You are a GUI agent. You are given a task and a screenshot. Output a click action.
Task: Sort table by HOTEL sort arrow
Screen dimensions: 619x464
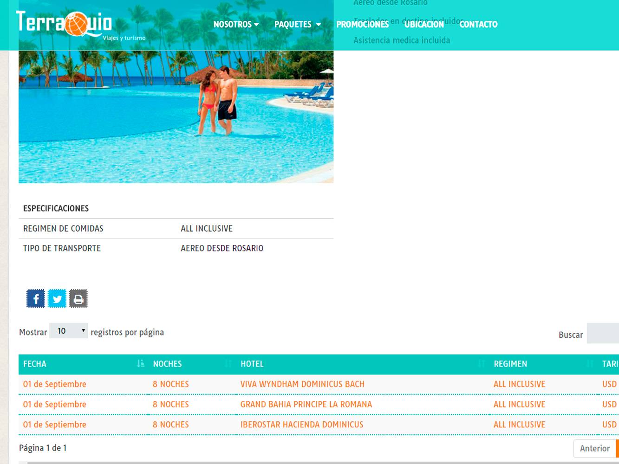481,364
